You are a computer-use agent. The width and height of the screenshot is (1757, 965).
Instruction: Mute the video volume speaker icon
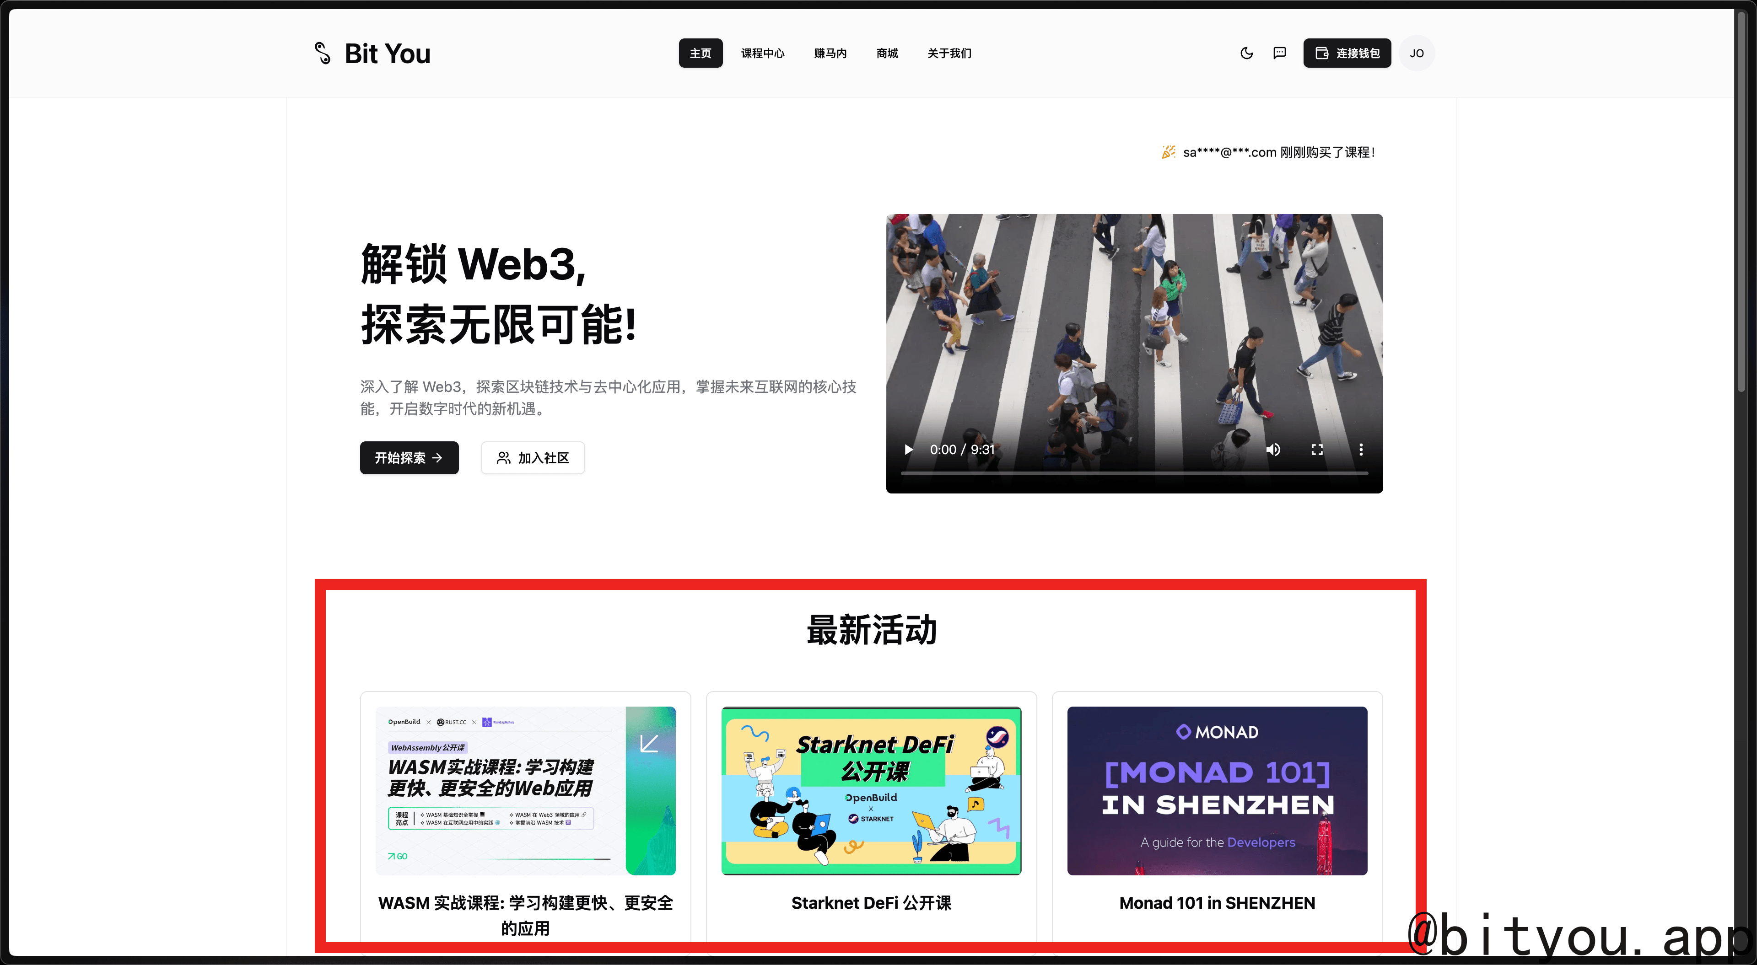1273,450
